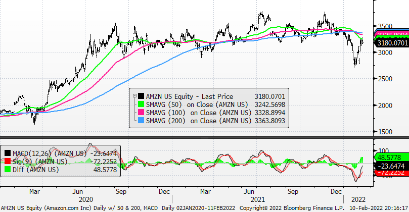Select the SMAVG (50) on Close legend entry
The height and width of the screenshot is (212, 409).
pos(197,104)
